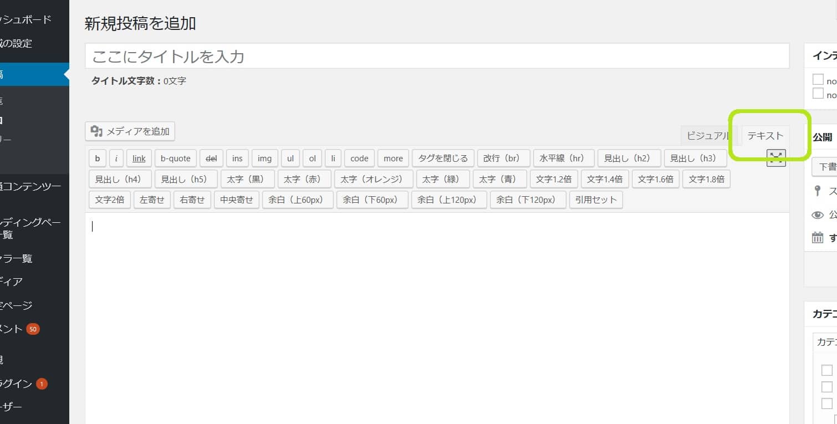Viewport: 837px width, 424px height.
Task: Insert an ordered list with ol button
Action: (312, 158)
